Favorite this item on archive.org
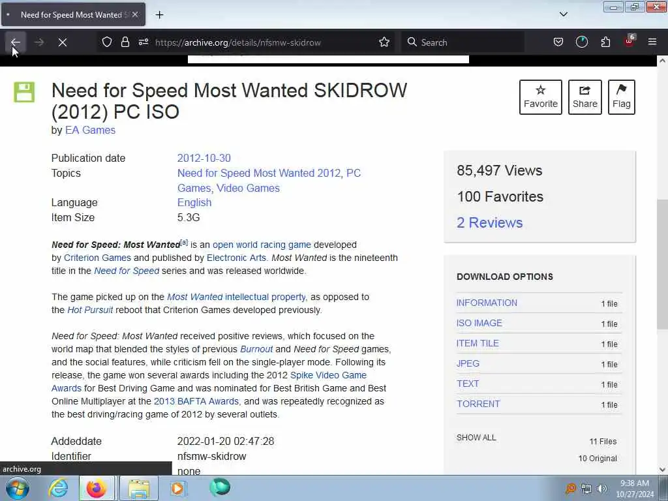This screenshot has height=501, width=668. (x=540, y=97)
